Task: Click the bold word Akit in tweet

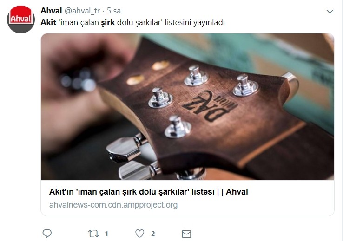Action: [x=48, y=22]
